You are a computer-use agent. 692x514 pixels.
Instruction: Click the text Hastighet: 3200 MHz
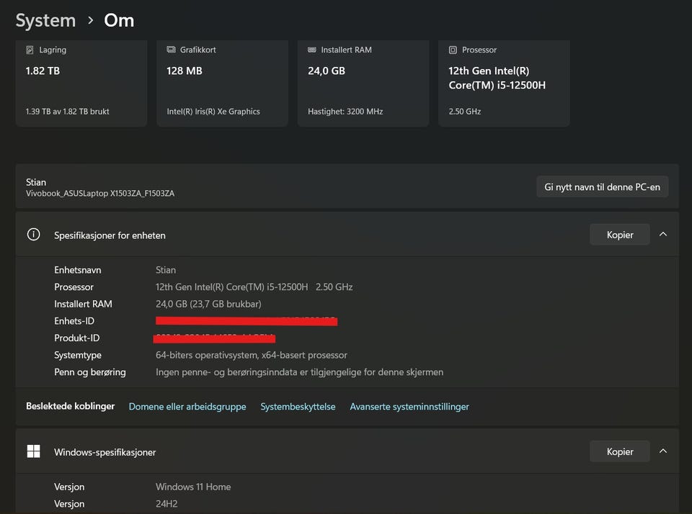[x=345, y=112]
